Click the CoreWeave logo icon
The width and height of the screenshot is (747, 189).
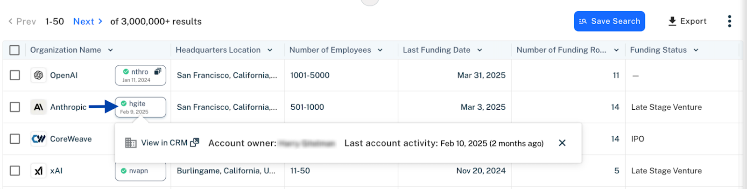[38, 139]
